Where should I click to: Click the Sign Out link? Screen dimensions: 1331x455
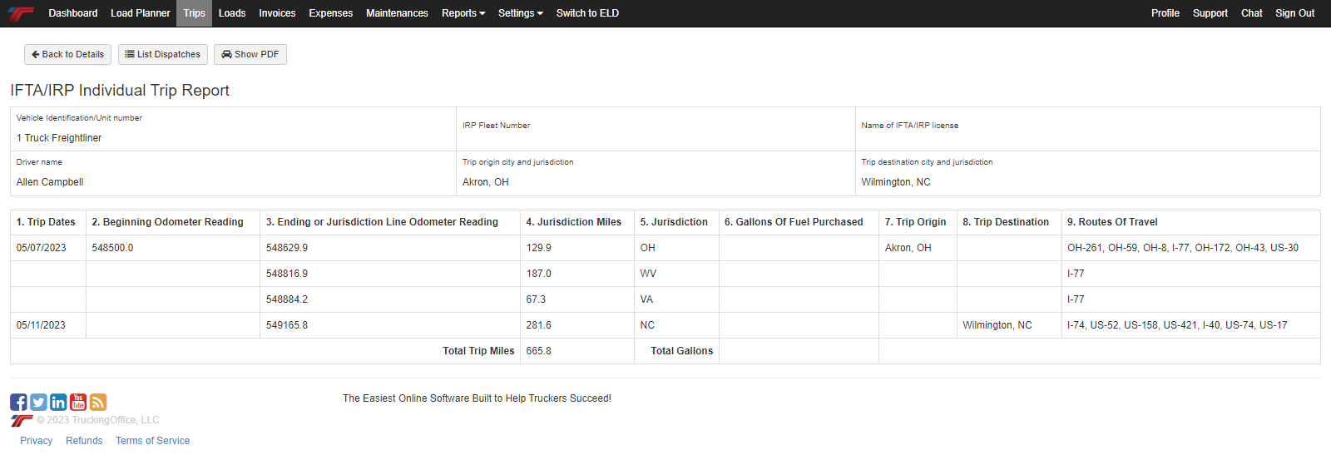[x=1294, y=13]
